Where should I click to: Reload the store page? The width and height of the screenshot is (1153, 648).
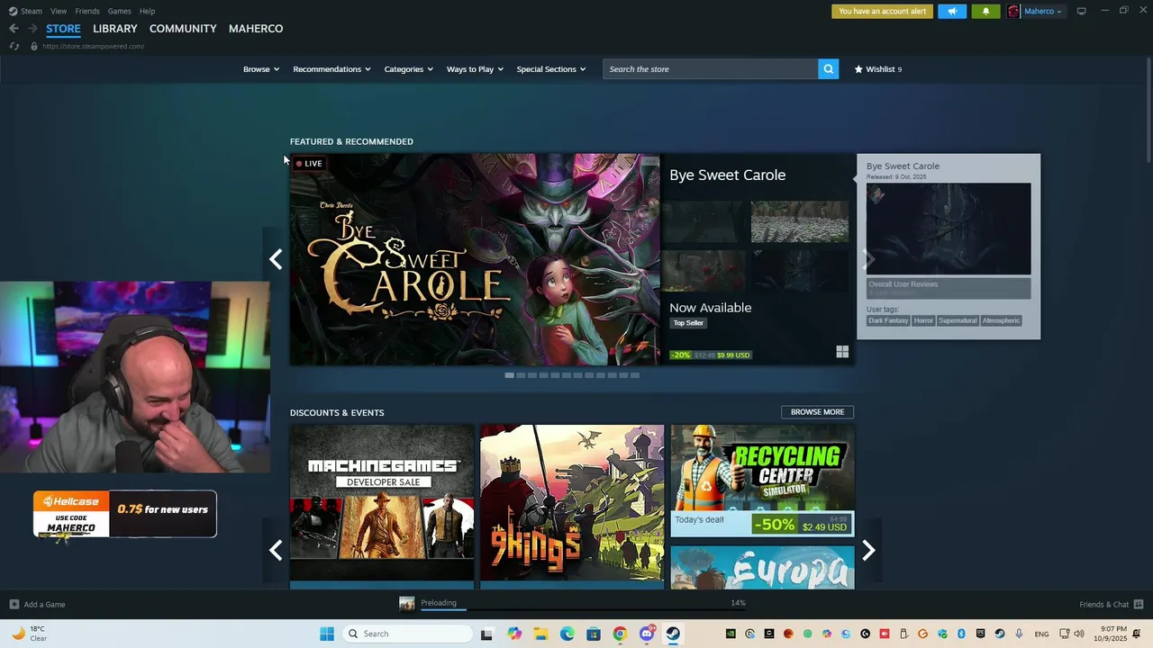14,46
